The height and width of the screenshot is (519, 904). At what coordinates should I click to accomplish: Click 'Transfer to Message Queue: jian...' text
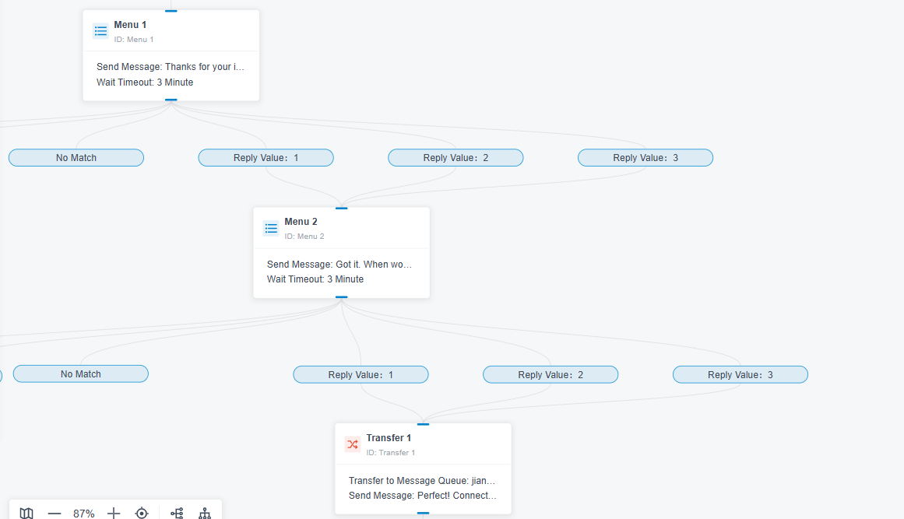coord(421,481)
